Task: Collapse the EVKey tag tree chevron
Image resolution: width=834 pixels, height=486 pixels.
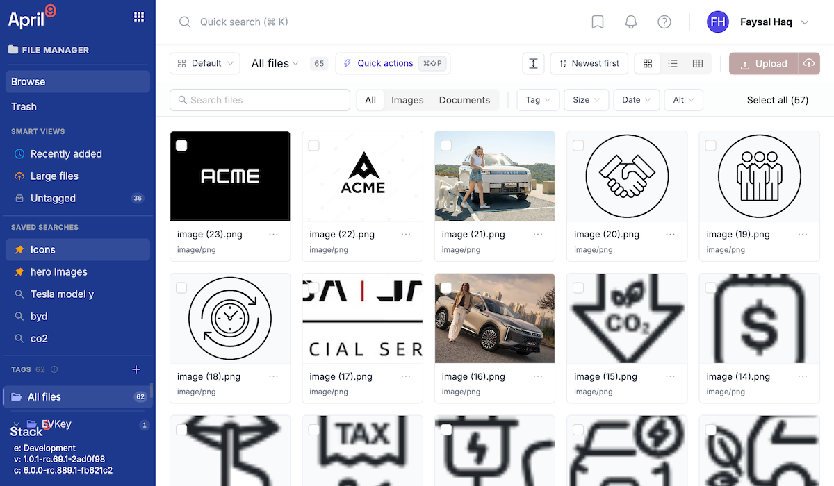Action: (x=16, y=424)
